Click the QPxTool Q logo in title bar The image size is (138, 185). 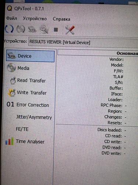tap(9, 9)
